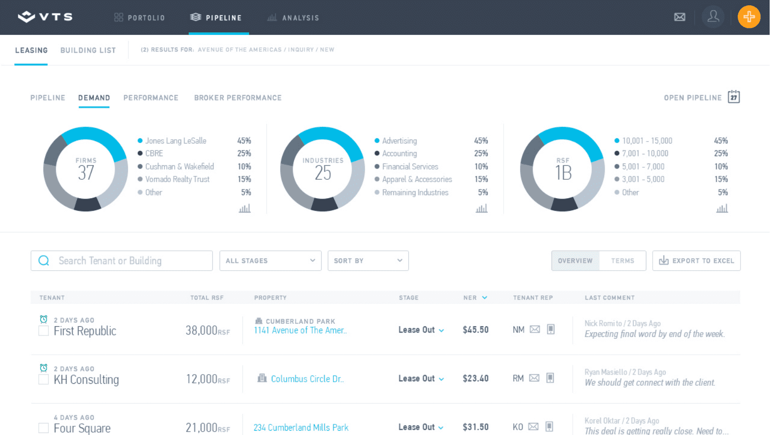Click Jones Lang LeSalle blue legend dot

coord(140,141)
